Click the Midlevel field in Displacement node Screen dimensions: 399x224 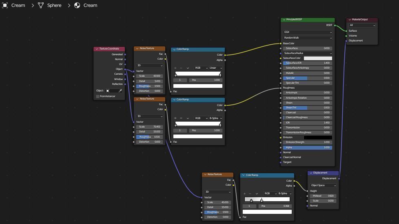click(x=323, y=196)
